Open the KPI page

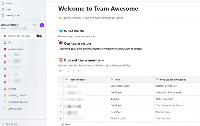9,42
